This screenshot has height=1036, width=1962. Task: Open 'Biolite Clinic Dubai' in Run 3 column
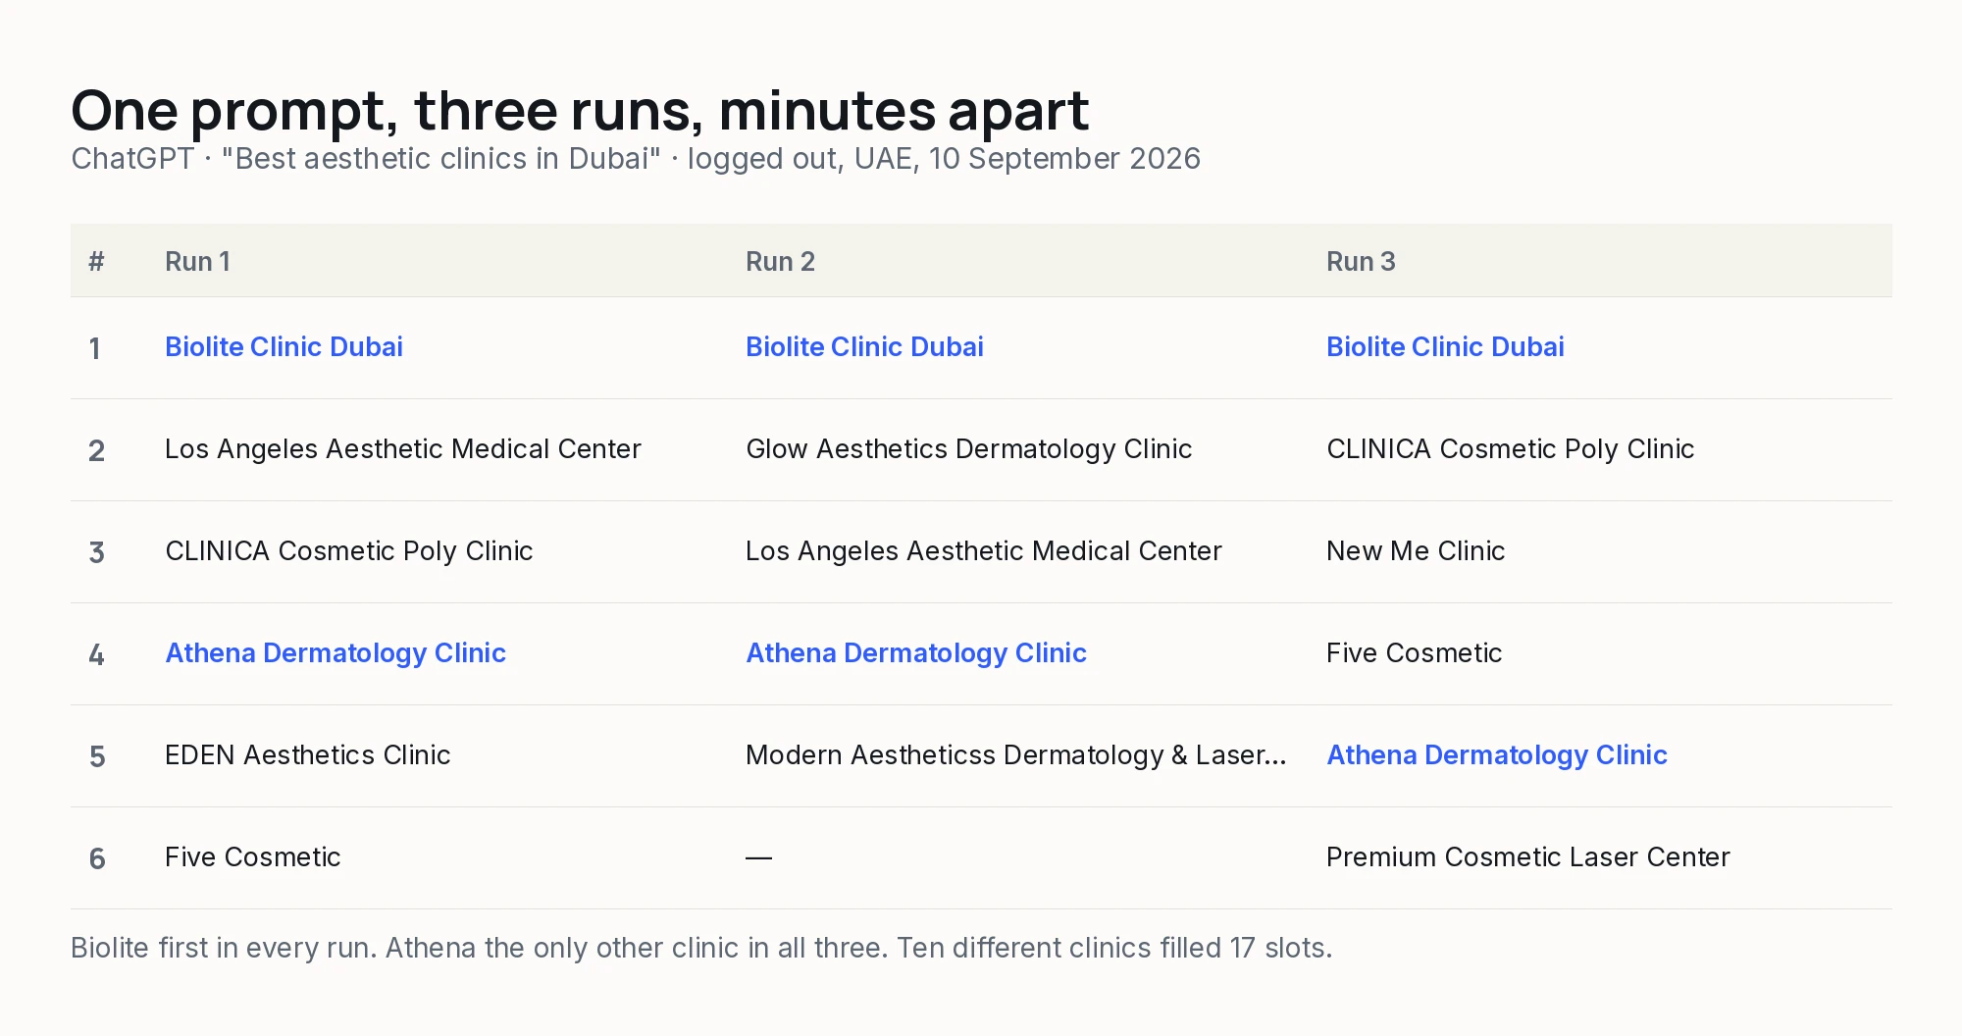(x=1445, y=346)
